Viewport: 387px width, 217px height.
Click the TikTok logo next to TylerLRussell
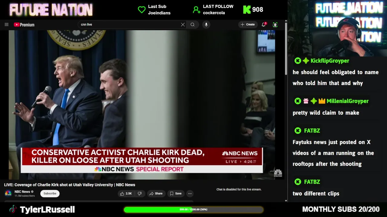click(x=13, y=209)
